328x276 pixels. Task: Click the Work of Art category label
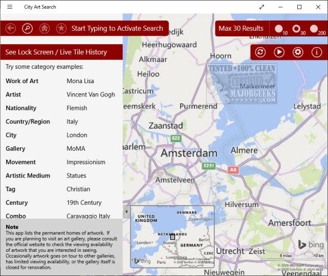pyautogui.click(x=22, y=81)
